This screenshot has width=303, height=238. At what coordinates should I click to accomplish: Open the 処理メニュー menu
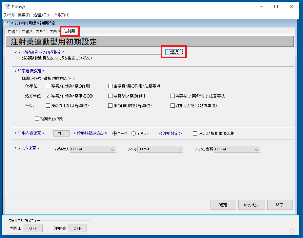[42, 15]
